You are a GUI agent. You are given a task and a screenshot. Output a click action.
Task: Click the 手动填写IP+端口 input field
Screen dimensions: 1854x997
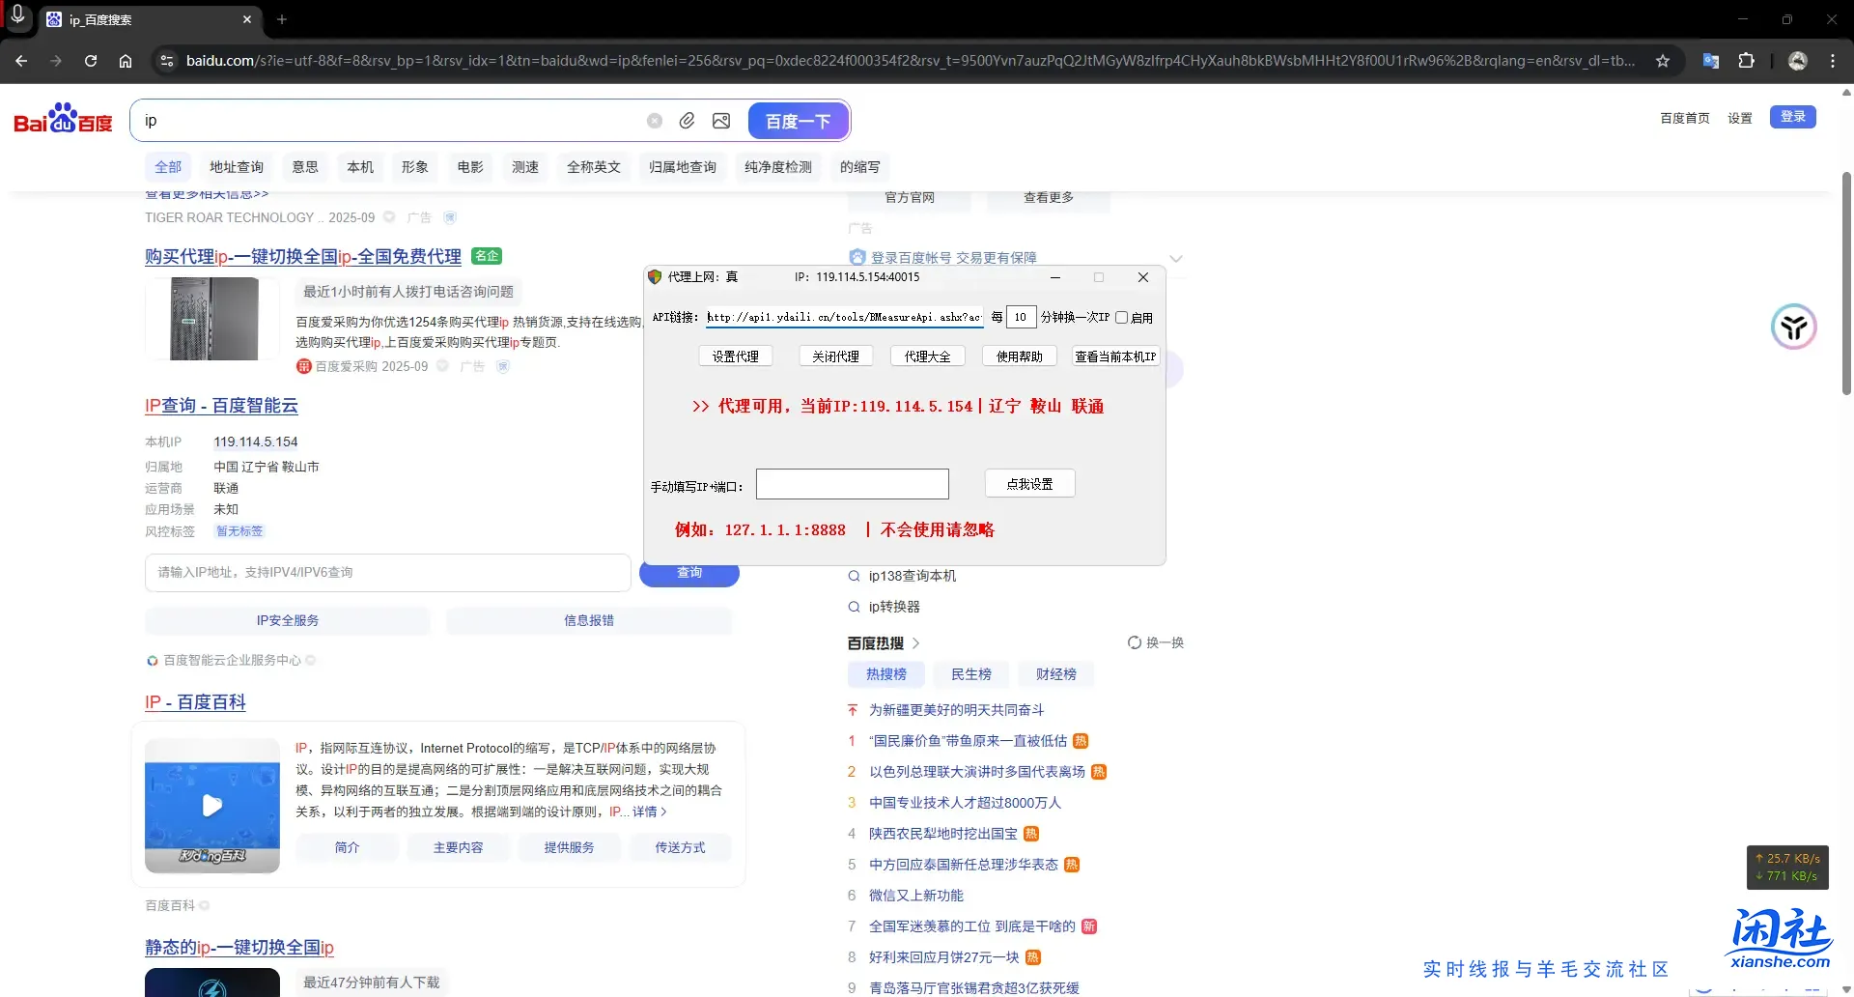(851, 483)
